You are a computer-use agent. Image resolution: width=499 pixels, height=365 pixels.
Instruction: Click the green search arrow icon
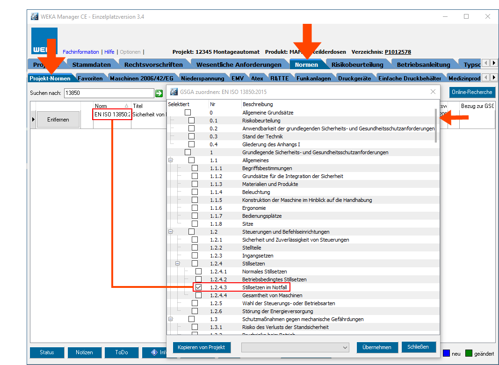159,93
